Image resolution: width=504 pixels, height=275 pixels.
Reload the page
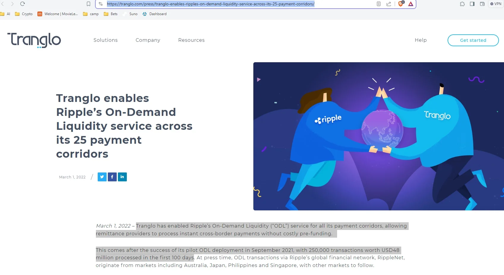23,4
